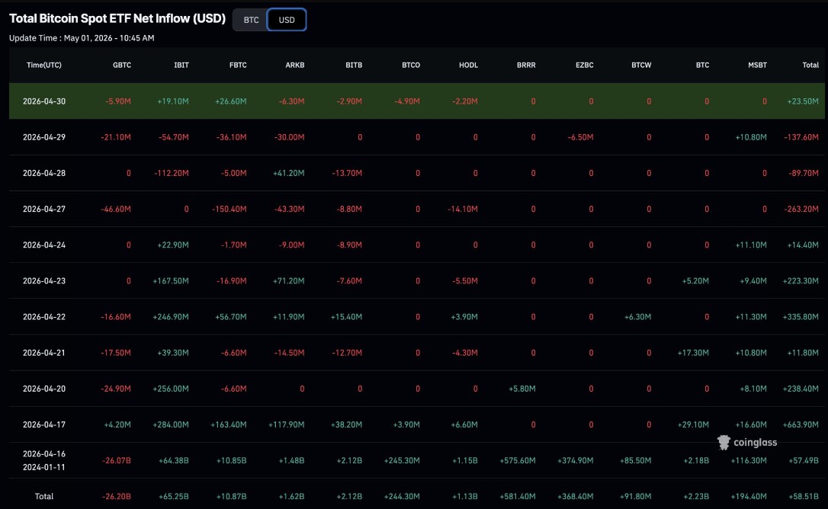Click the -14.10M HODL value
Image resolution: width=828 pixels, height=509 pixels.
tap(463, 209)
